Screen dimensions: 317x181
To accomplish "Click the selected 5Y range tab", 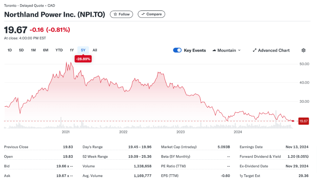I will point(83,50).
